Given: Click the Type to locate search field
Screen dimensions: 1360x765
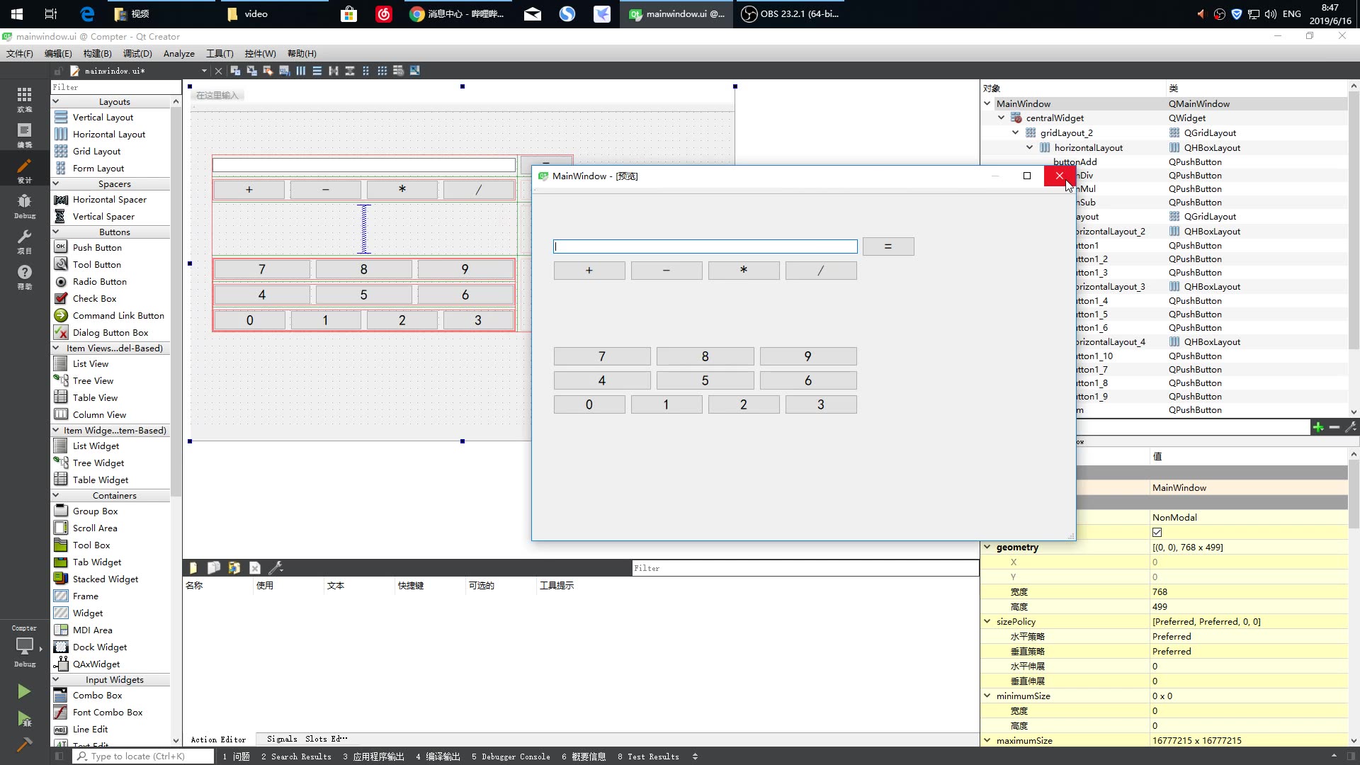Looking at the screenshot, I should 142,756.
